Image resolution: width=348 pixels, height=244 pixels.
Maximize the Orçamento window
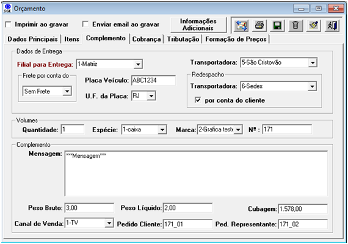point(318,9)
